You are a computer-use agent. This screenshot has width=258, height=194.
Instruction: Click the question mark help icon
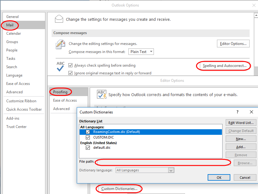[237, 112]
